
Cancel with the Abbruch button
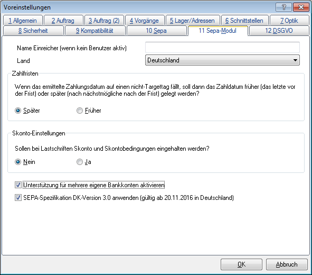[287, 264]
